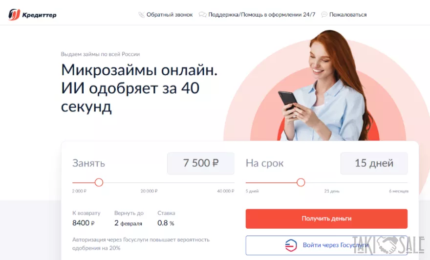The width and height of the screenshot is (430, 260).
Task: Set term slider at the 6 месяцев end
Action: click(407, 182)
